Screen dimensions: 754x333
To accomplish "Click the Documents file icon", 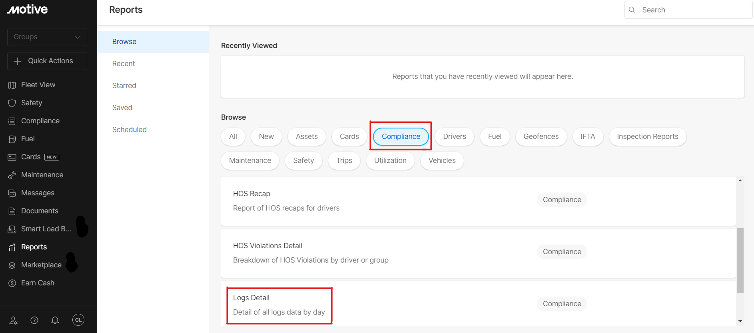I will pos(12,211).
